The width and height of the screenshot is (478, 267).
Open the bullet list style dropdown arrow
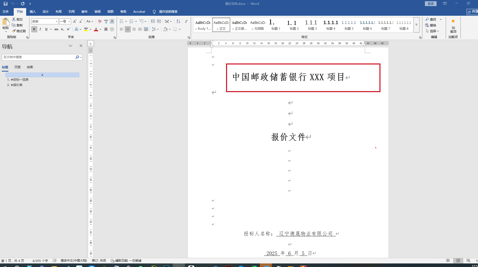[126, 22]
